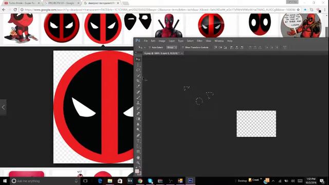Click the Photoshop icon on the taskbar
The width and height of the screenshot is (329, 185).
click(190, 181)
